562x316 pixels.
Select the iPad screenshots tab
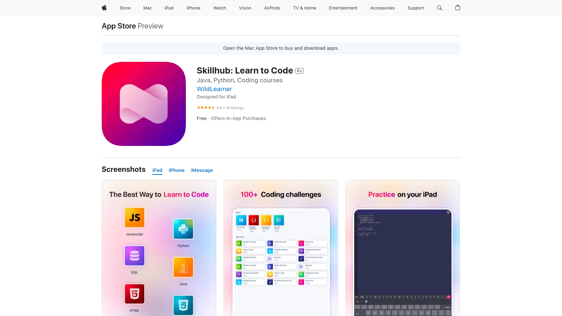coord(157,170)
